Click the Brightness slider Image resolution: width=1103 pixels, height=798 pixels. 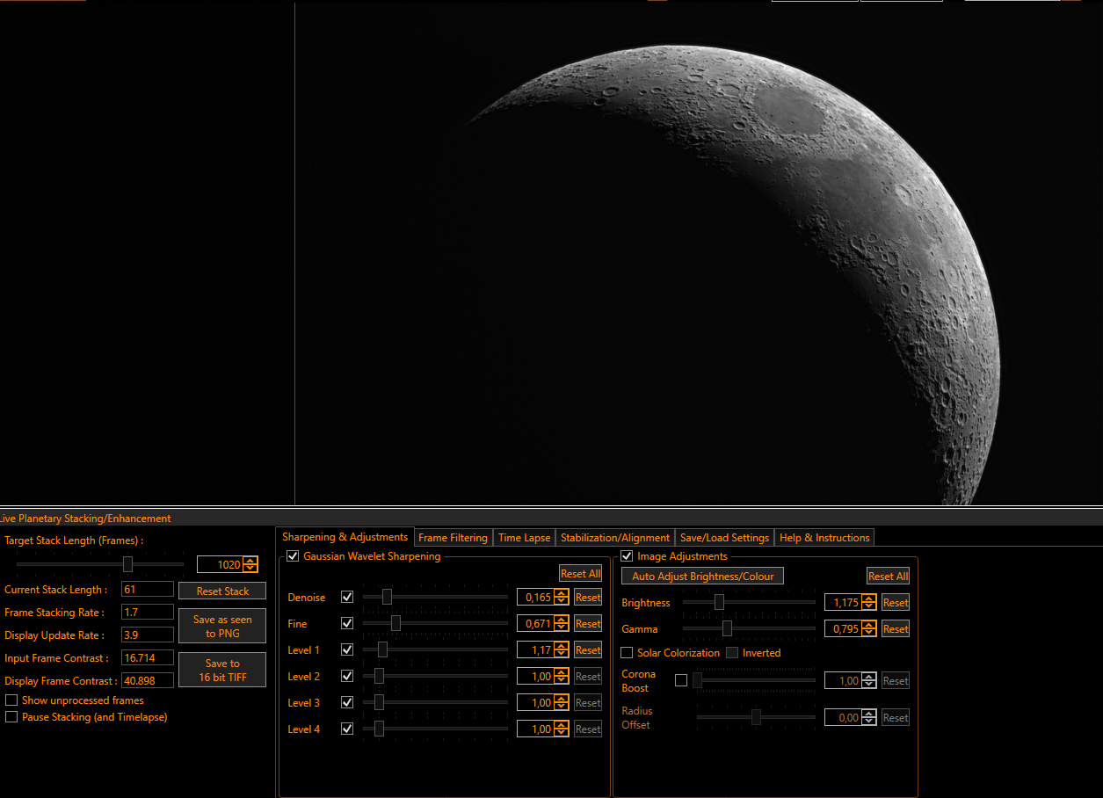coord(750,602)
